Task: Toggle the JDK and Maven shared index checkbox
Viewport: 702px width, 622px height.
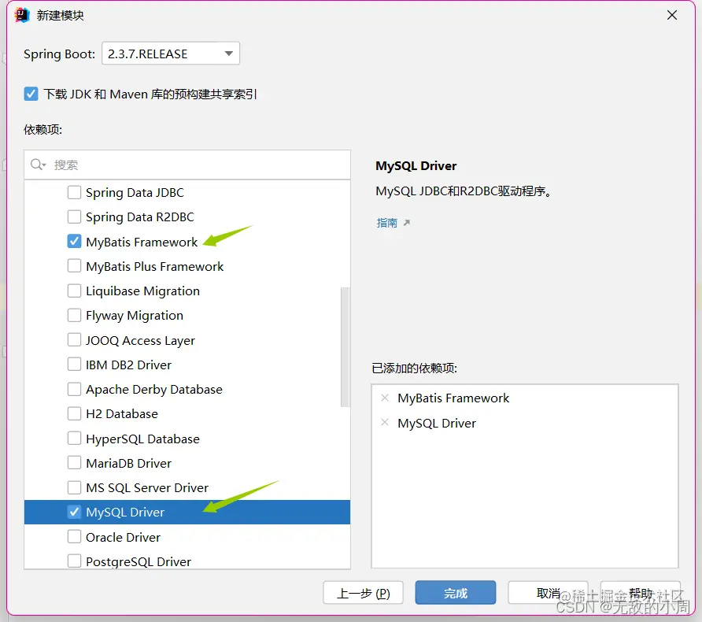Action: click(31, 94)
